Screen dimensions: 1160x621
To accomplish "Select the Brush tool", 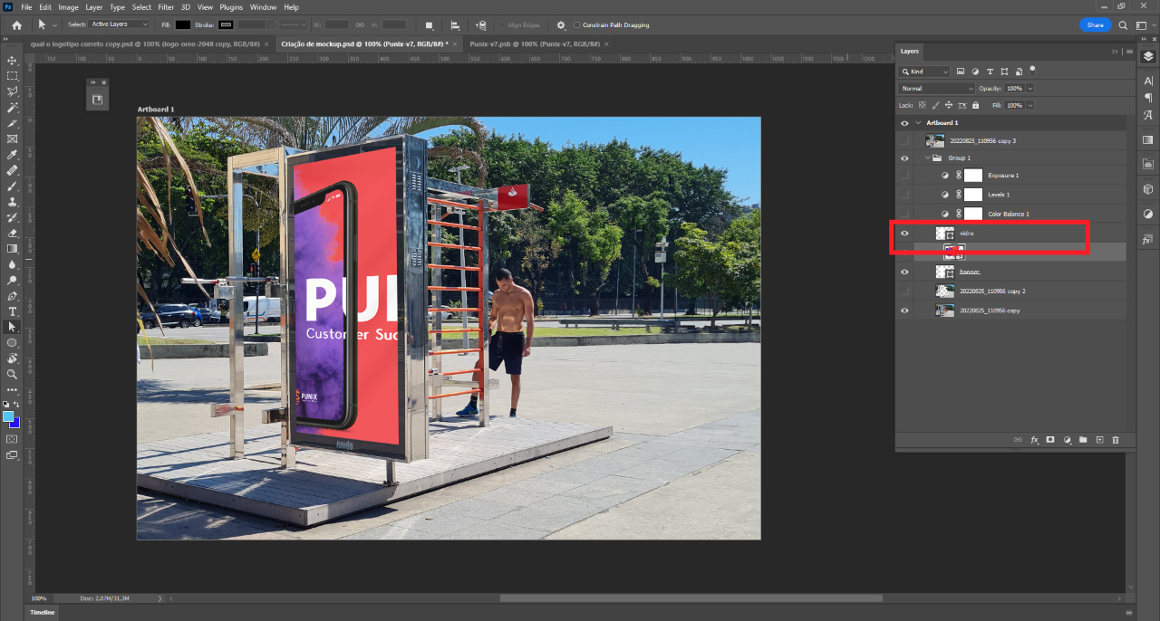I will coord(12,186).
